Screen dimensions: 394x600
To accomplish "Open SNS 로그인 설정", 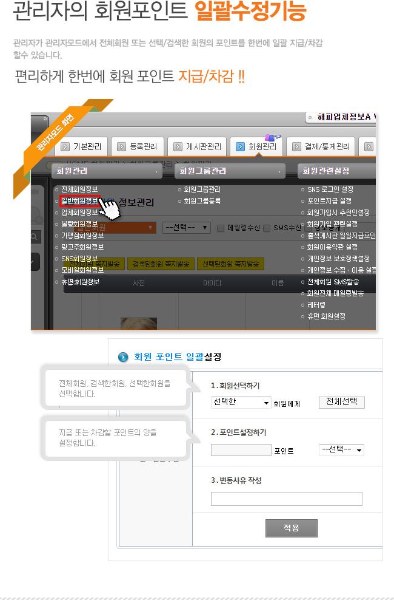I will click(330, 189).
